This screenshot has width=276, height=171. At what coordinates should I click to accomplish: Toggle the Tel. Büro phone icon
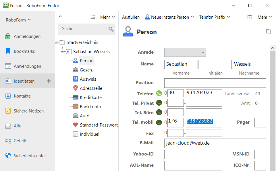click(159, 112)
